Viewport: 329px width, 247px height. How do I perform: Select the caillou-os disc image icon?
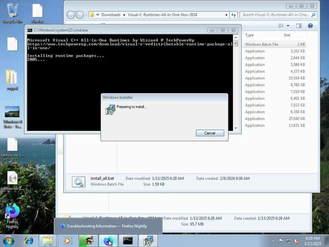point(13,181)
